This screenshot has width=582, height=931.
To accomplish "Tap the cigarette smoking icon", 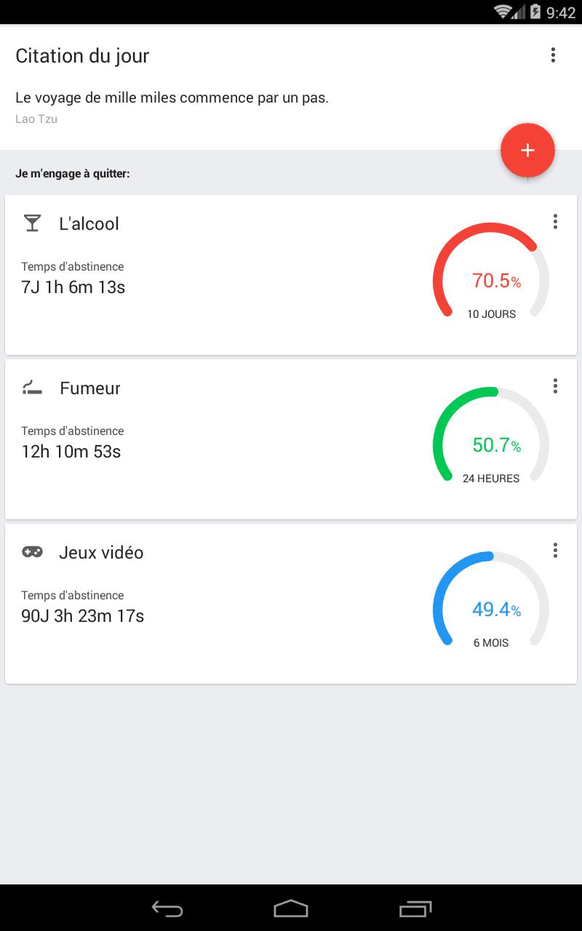I will coord(32,388).
